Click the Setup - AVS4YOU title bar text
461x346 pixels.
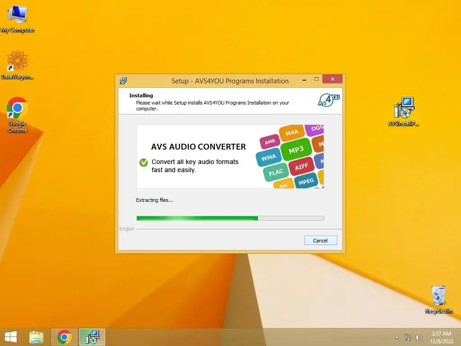pos(230,81)
